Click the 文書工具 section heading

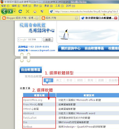(25, 88)
